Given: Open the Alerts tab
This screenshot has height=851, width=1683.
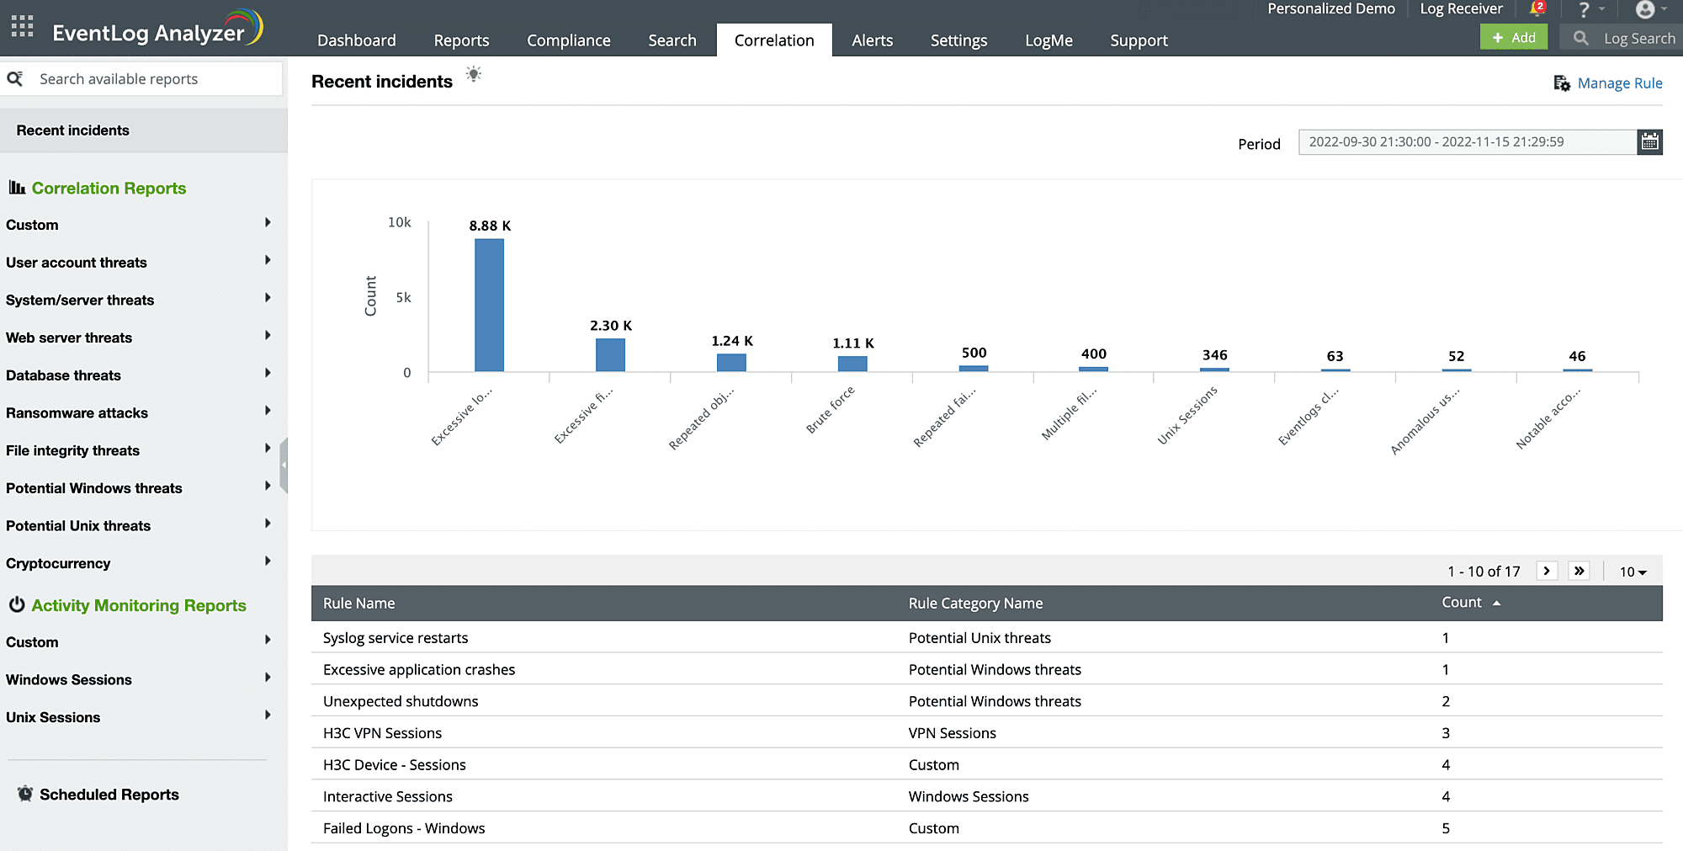Looking at the screenshot, I should pyautogui.click(x=872, y=40).
